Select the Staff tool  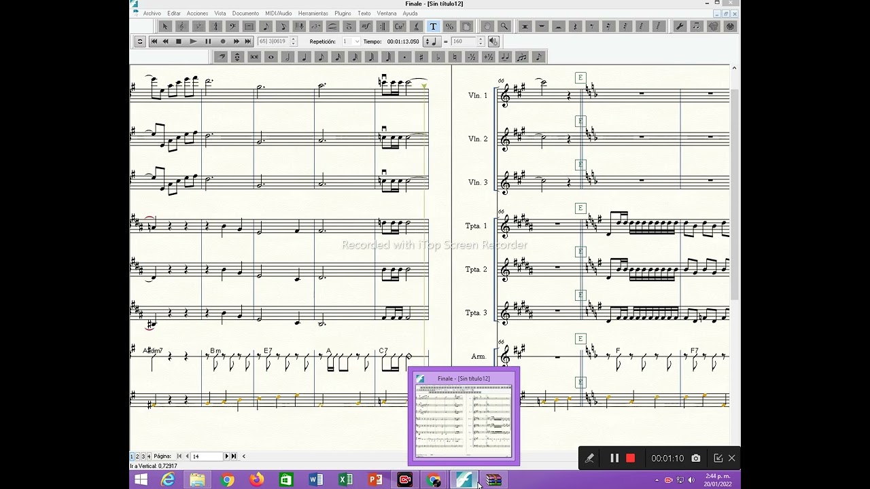[249, 26]
